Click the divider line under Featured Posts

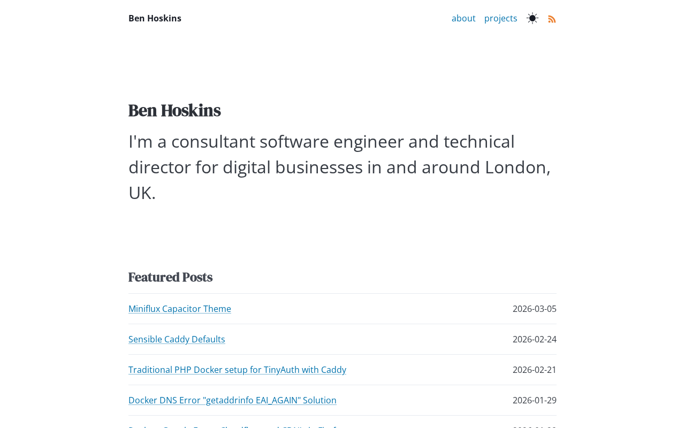pos(342,293)
